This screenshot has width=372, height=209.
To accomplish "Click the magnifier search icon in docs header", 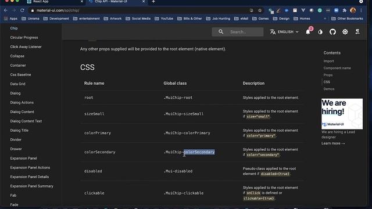I will (x=221, y=32).
